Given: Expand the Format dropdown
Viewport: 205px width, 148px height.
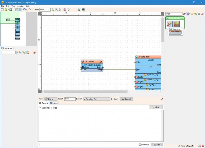Looking at the screenshot, I should [108, 99].
